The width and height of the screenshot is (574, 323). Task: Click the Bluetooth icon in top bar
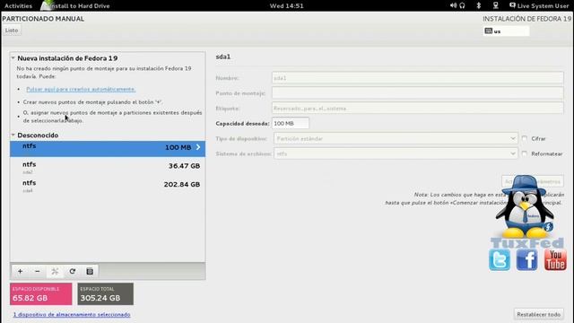[478, 5]
